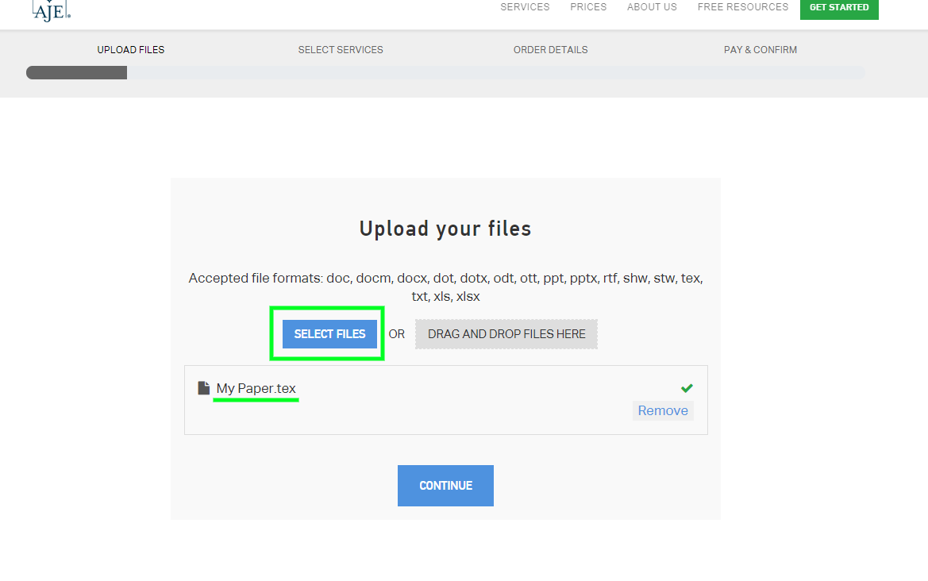Click the green checkmark for My Paper.tex

[x=687, y=388]
